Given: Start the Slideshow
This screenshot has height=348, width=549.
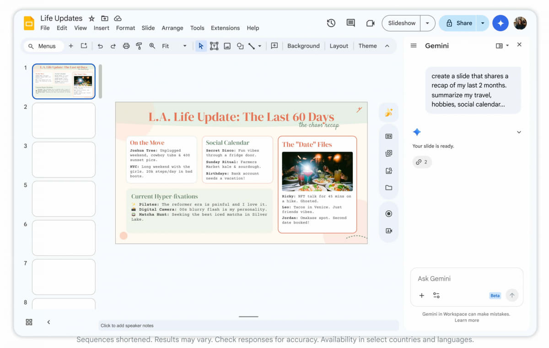Looking at the screenshot, I should pyautogui.click(x=402, y=23).
